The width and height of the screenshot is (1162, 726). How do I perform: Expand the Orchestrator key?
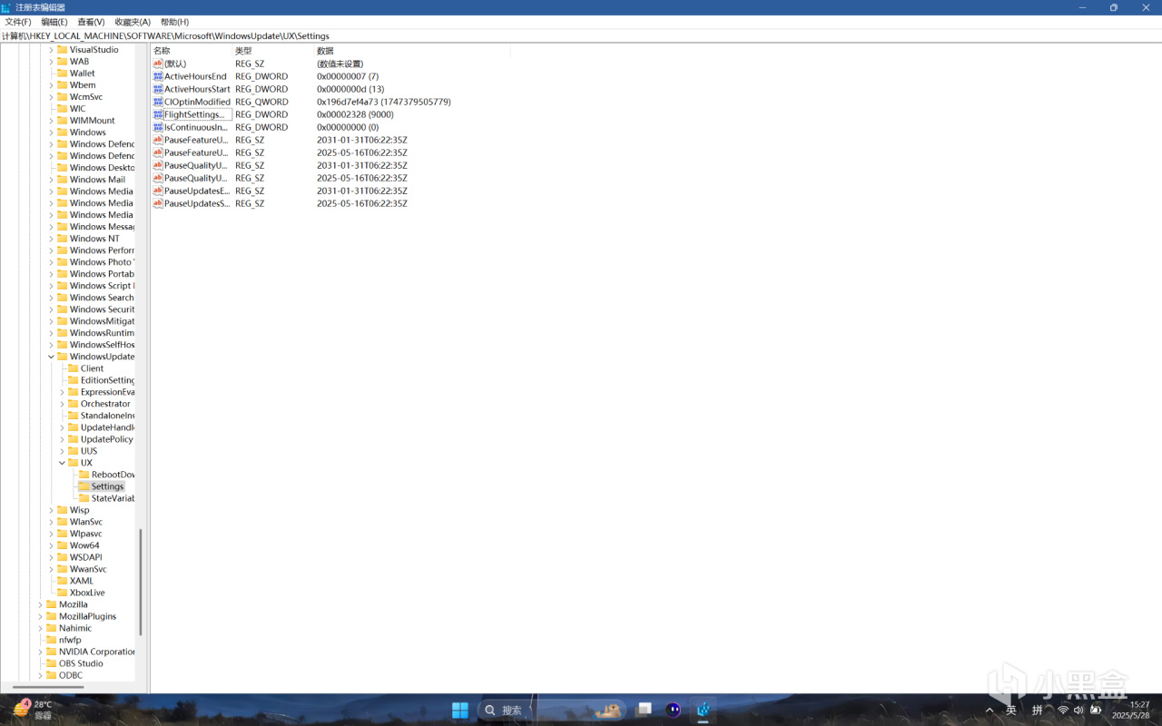62,404
